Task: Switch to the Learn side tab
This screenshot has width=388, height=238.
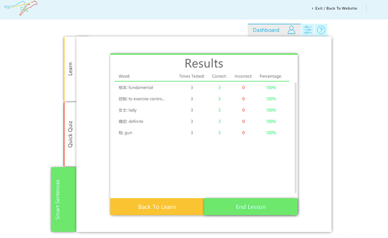Action: [70, 68]
